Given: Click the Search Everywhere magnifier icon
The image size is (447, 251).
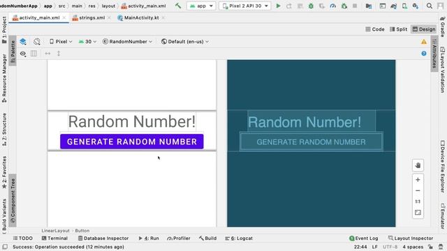Looking at the screenshot, I should (x=430, y=6).
